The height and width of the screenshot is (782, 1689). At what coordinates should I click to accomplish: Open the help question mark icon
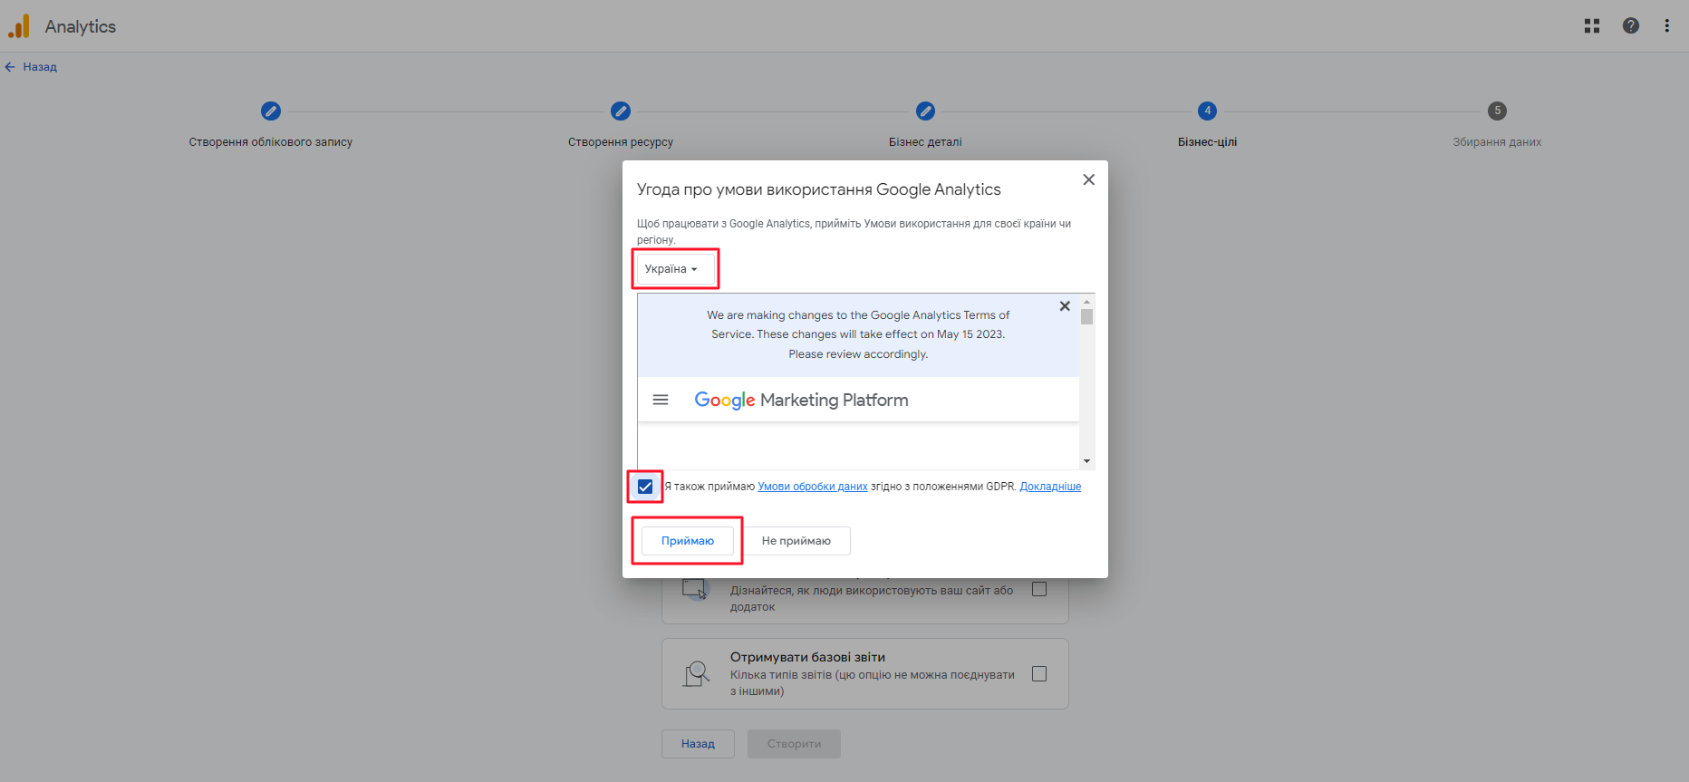point(1631,26)
